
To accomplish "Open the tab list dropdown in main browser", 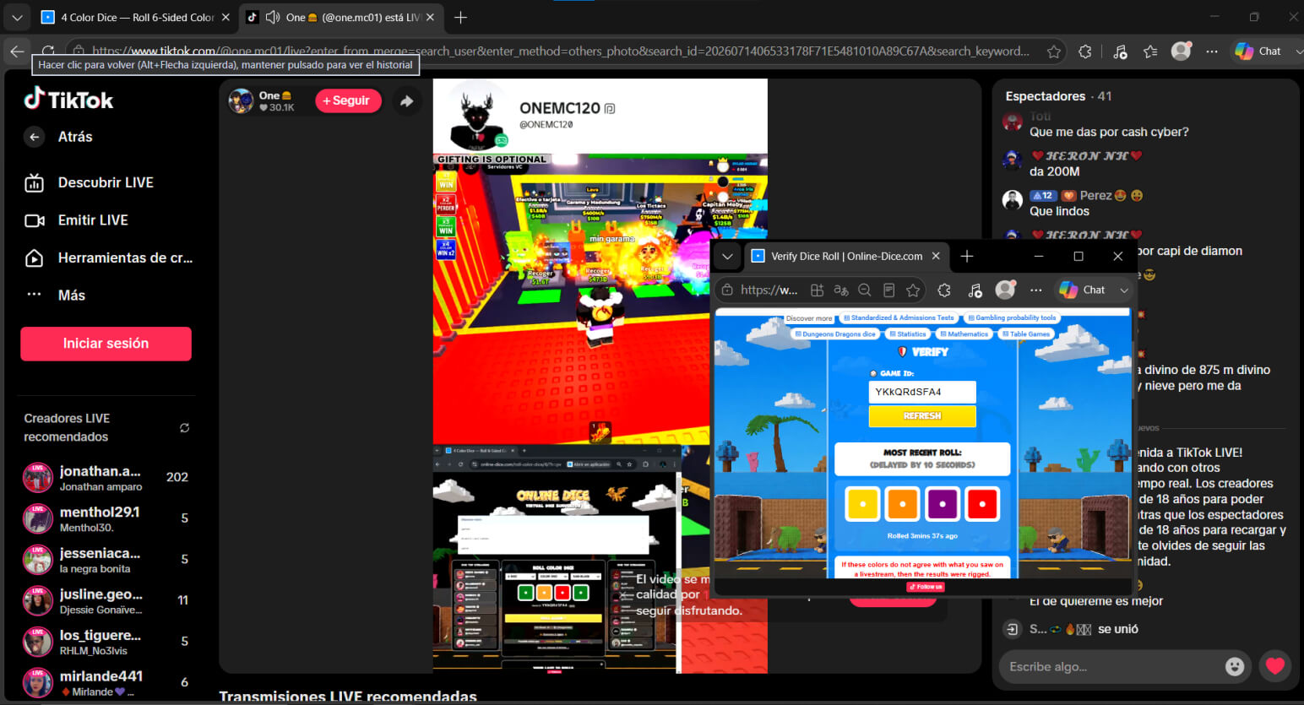I will [x=17, y=17].
